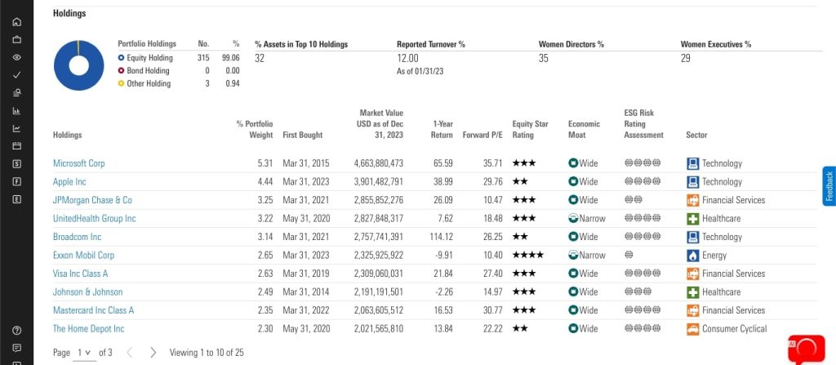836x365 pixels.
Task: Open the briefcase portfolio icon in sidebar
Action: (x=17, y=39)
